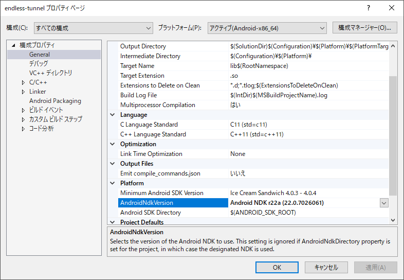
Task: Collapse the Platform property category
Action: (113, 183)
